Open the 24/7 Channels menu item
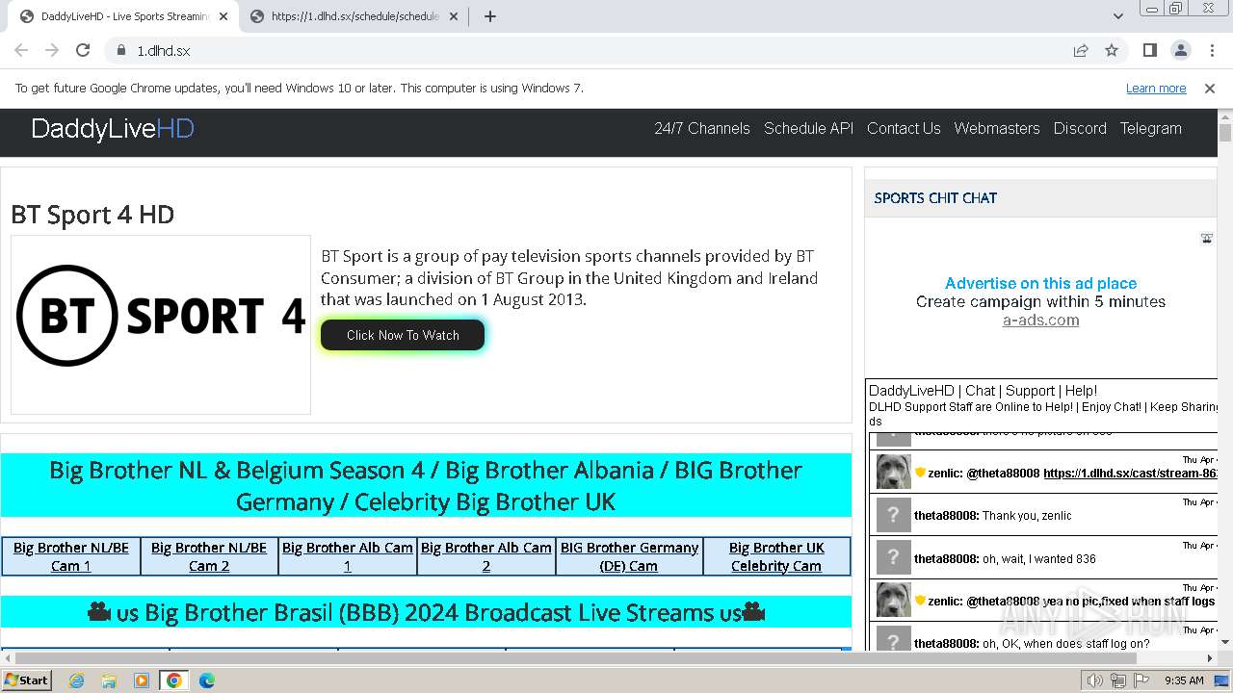The height and width of the screenshot is (693, 1233). coord(702,129)
